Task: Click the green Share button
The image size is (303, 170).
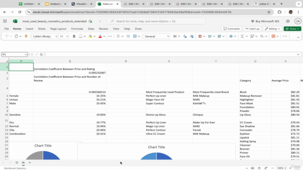Action: [x=293, y=29]
